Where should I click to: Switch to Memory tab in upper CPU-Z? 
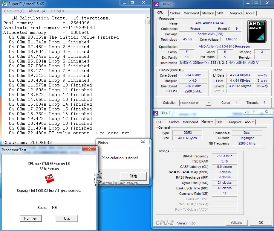click(208, 13)
